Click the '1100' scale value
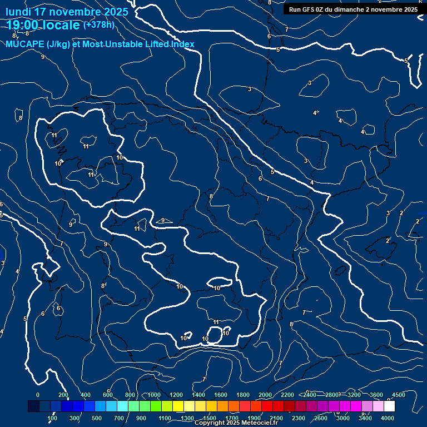Screen dimensions: 427x427 [165, 418]
